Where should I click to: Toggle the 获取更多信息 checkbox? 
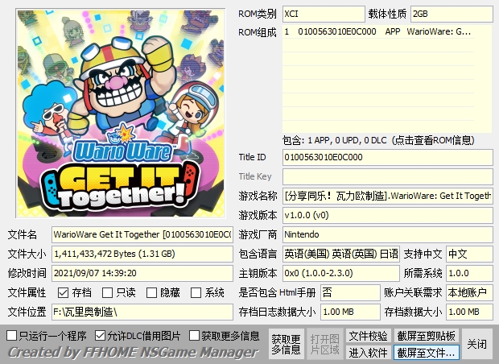(x=195, y=335)
